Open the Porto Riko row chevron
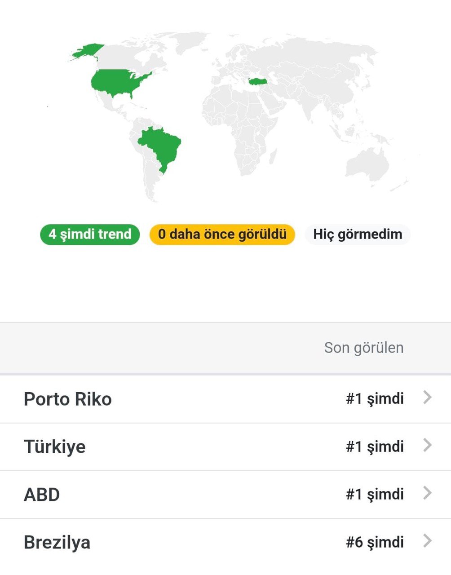Viewport: 451px width, 575px height. pyautogui.click(x=428, y=398)
